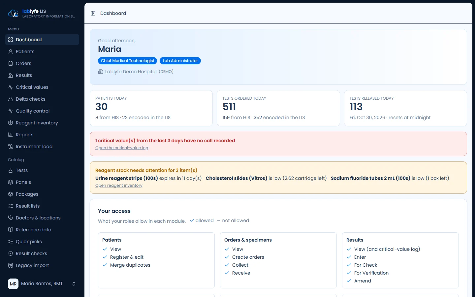Open Result checks from the sidebar
The height and width of the screenshot is (297, 475).
[42, 253]
